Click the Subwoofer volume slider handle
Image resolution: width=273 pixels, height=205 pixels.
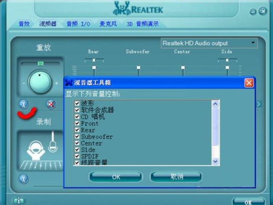138,67
